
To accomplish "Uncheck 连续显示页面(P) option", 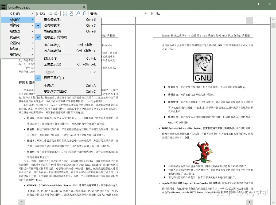I will click(x=55, y=37).
